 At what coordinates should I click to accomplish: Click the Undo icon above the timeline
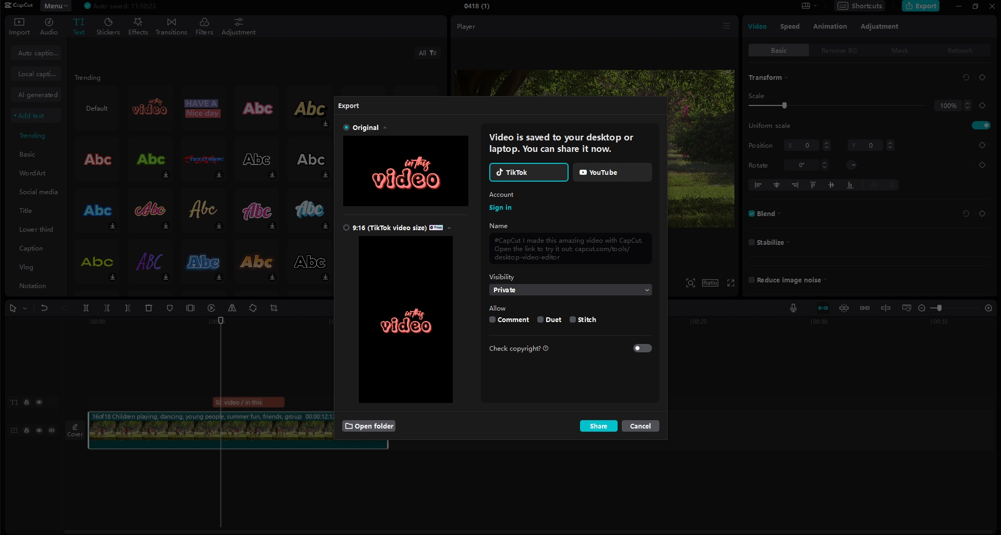click(44, 308)
